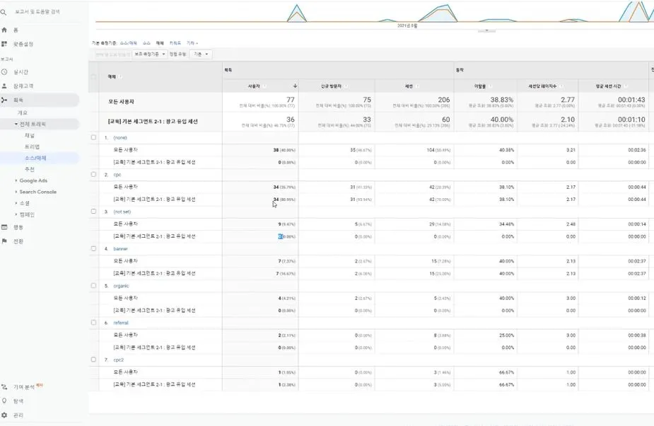
Task: Open the Discover (탐색) lightbulb icon
Action: (4, 401)
